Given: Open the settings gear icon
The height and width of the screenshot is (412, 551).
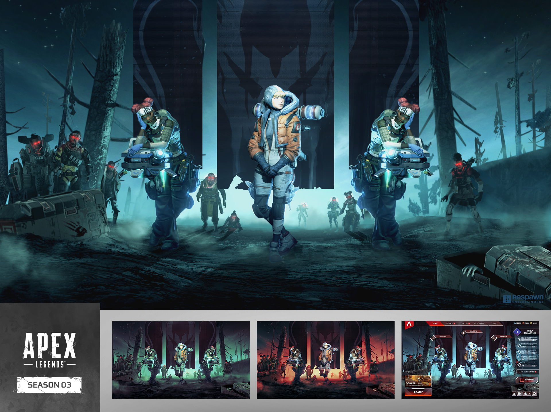Looking at the screenshot, I should [534, 394].
